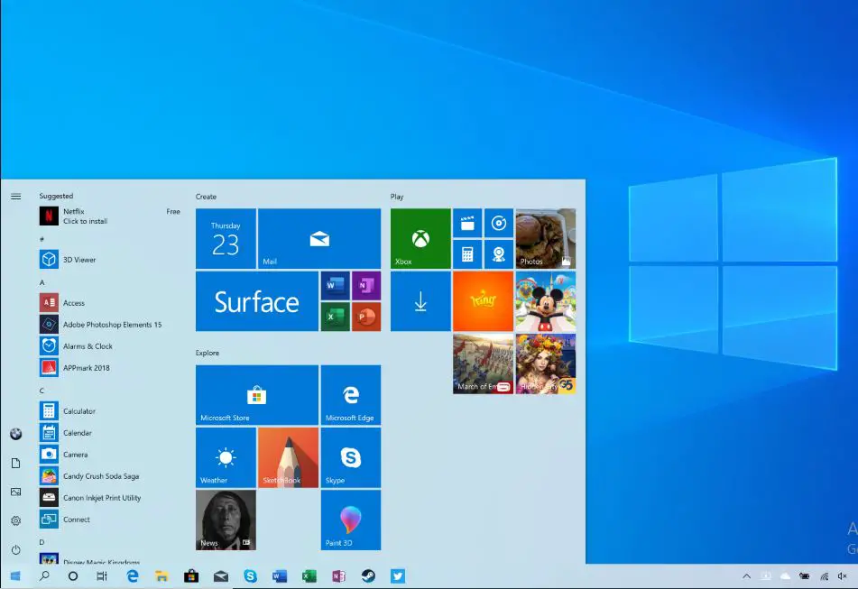
Task: Open the small Calculator tile in Play
Action: [x=467, y=254]
